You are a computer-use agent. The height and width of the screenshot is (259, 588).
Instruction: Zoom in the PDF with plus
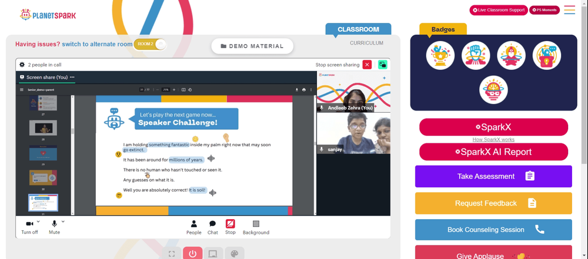pyautogui.click(x=173, y=90)
